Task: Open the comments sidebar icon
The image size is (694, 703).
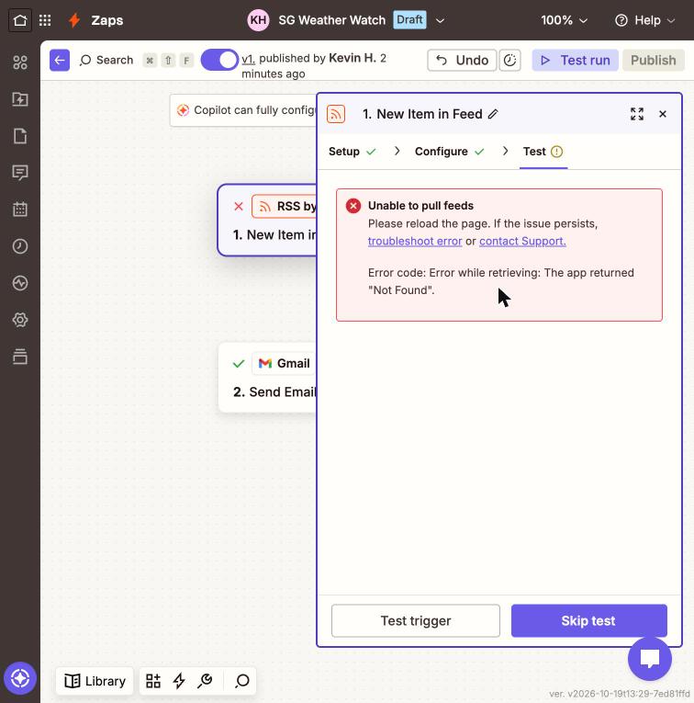Action: pos(20,173)
